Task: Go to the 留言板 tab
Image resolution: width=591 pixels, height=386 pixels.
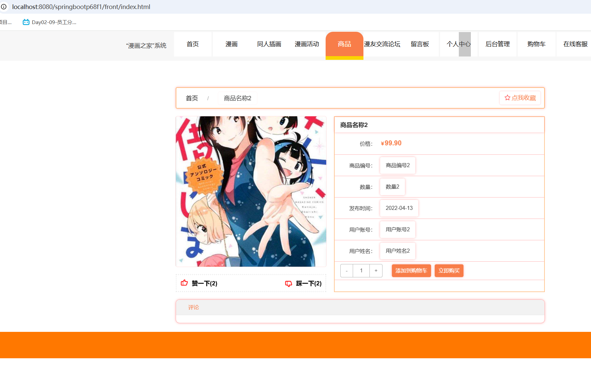Action: click(420, 44)
